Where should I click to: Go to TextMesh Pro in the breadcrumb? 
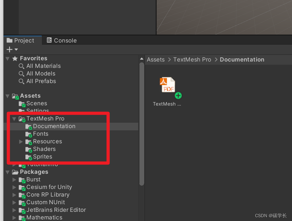tap(192, 60)
